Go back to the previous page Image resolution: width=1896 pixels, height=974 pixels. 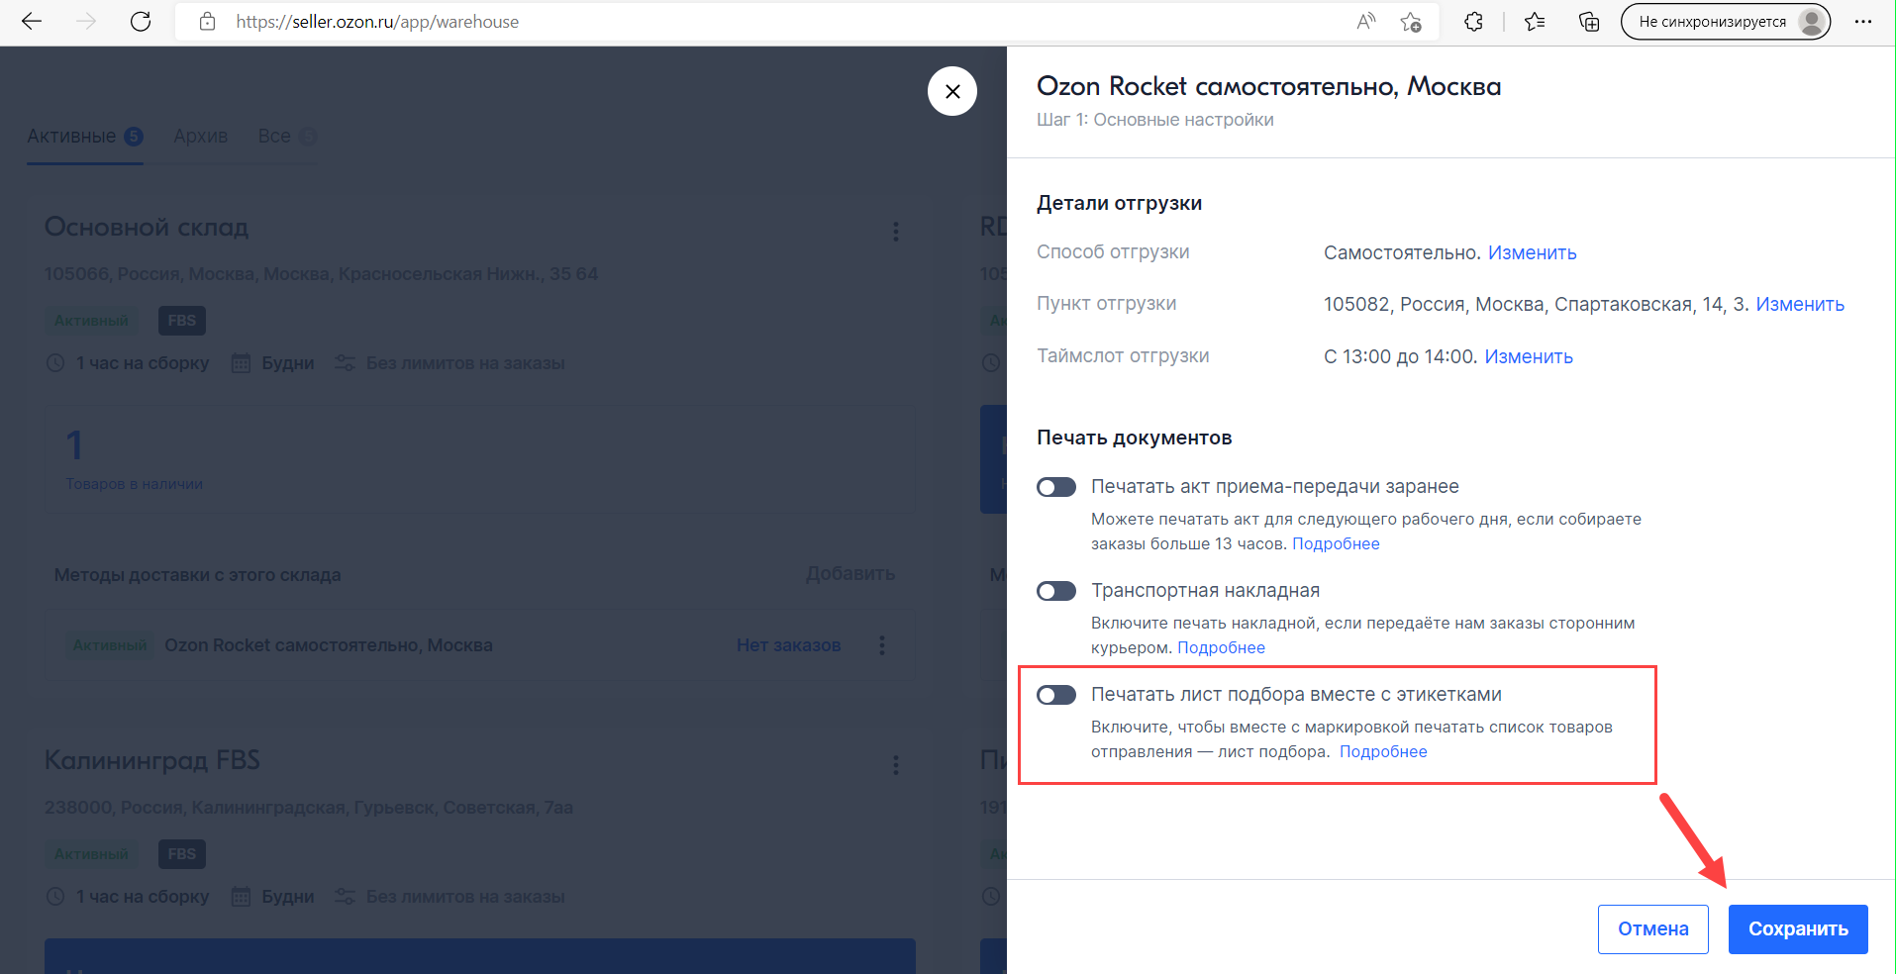[32, 22]
